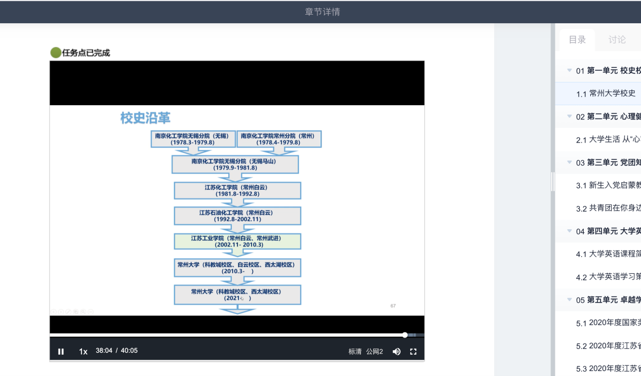Collapse the 03 第三单元 section
The image size is (641, 376).
pos(570,162)
